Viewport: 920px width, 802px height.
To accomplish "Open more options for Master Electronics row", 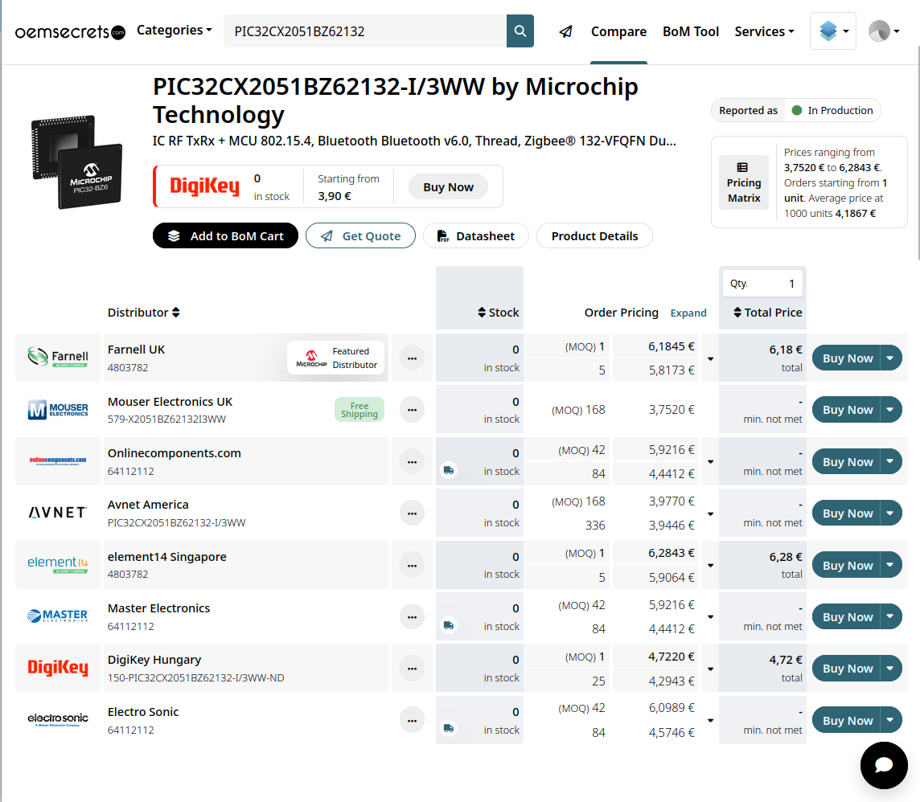I will point(412,616).
